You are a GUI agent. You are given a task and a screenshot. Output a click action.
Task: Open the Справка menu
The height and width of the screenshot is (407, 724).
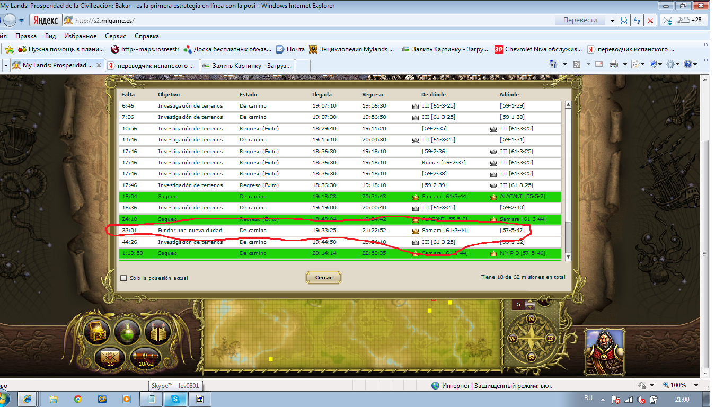coord(147,36)
